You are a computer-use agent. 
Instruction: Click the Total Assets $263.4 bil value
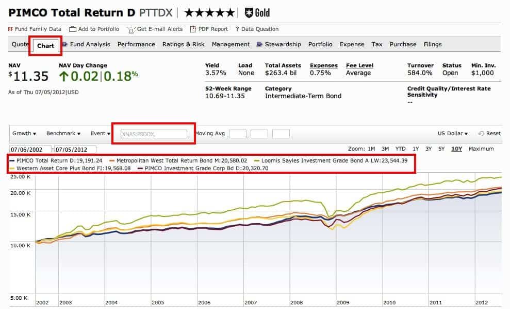coord(281,73)
